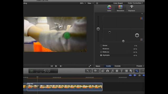Toggle the blue Inspector button
The image size is (168, 94).
click(x=137, y=71)
